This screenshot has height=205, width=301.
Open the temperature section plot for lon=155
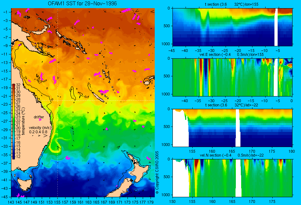232,27
